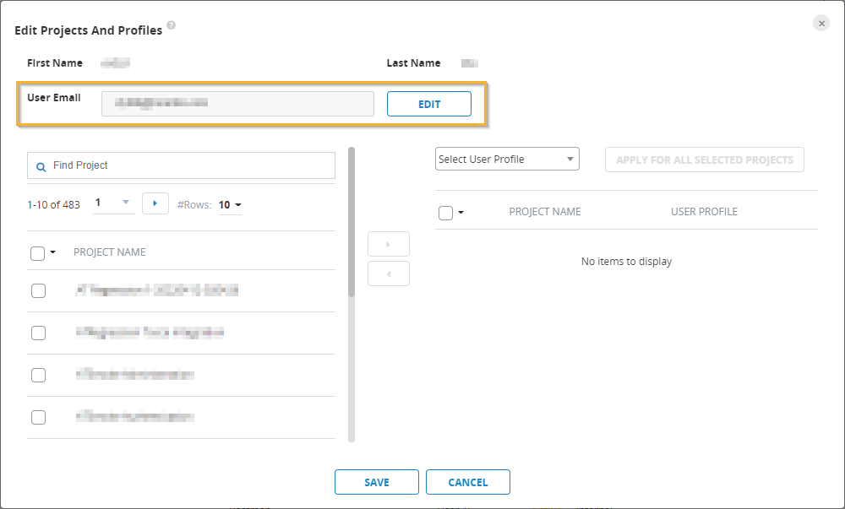Image resolution: width=845 pixels, height=509 pixels.
Task: Expand the Select User Profile dropdown
Action: click(507, 159)
